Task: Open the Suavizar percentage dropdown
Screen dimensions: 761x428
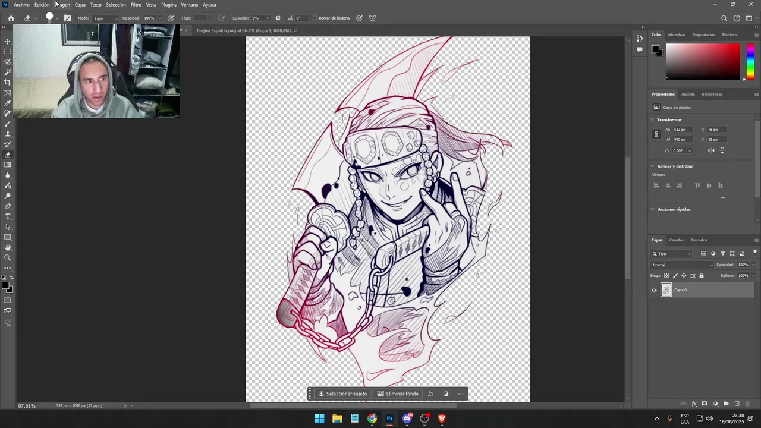Action: pos(268,18)
